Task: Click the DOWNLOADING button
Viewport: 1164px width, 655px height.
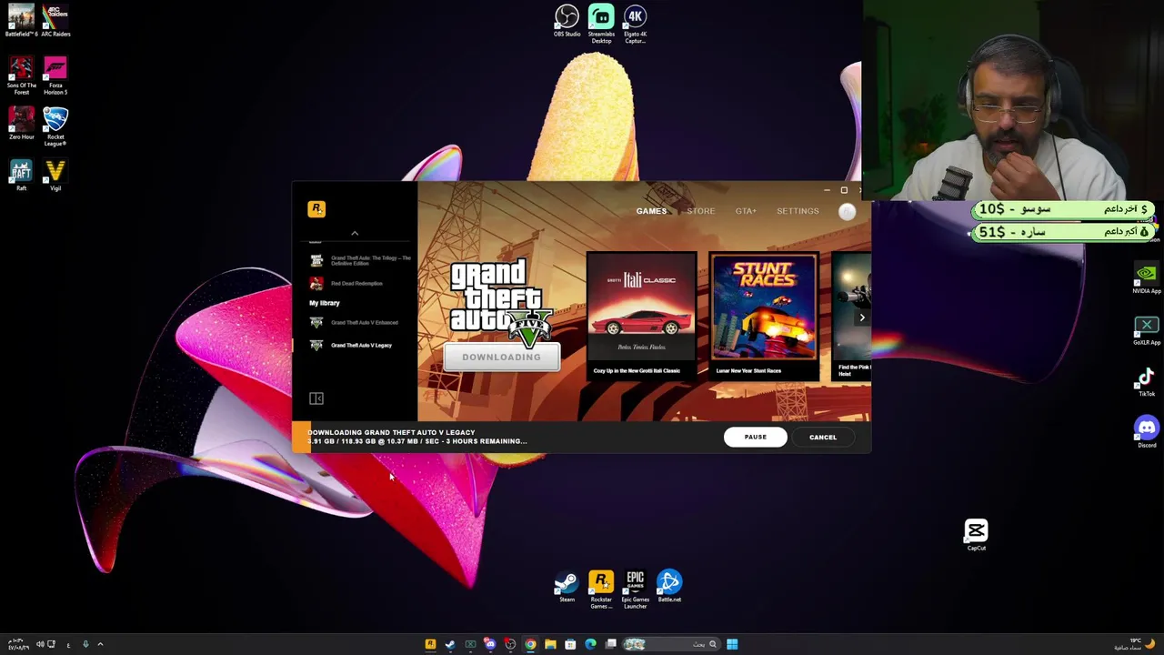Action: click(501, 358)
